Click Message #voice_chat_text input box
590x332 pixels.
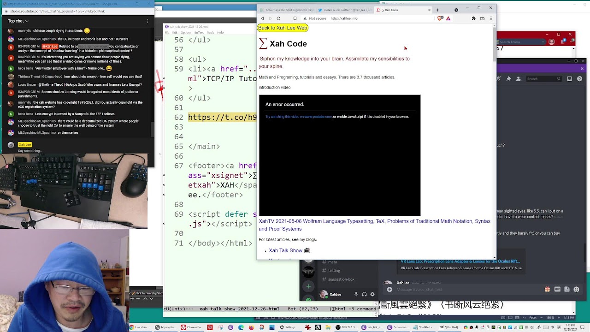(466, 290)
